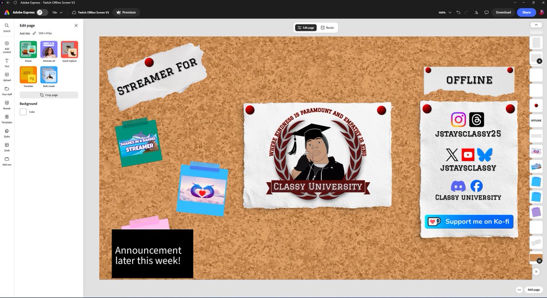547x298 pixels.
Task: Open the Brands panel
Action: (7, 105)
